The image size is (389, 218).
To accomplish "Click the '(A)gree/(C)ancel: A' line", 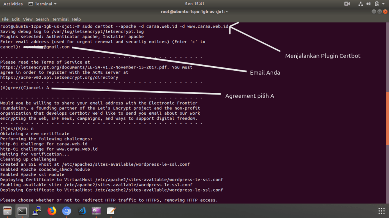I will pos(25,88).
